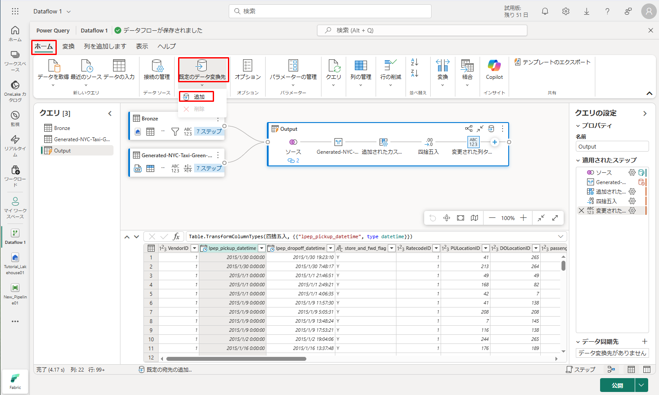Open Manage Connections (接続の管理)
This screenshot has height=395, width=659.
pyautogui.click(x=157, y=70)
